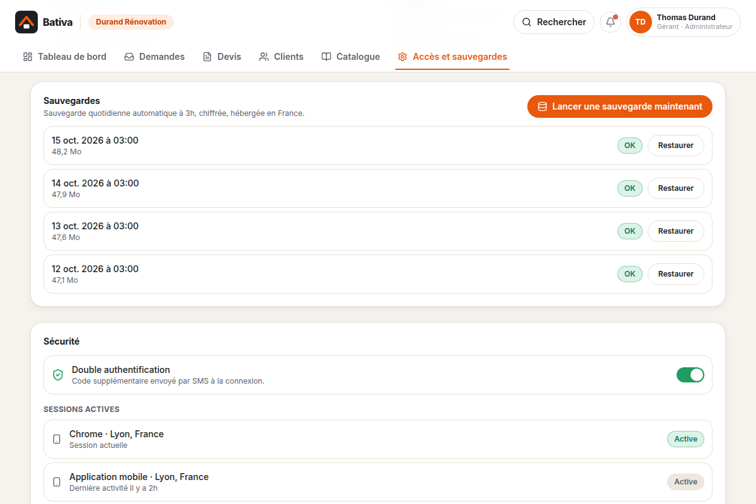
Task: Click the device icon for Application mobile session
Action: 57,482
